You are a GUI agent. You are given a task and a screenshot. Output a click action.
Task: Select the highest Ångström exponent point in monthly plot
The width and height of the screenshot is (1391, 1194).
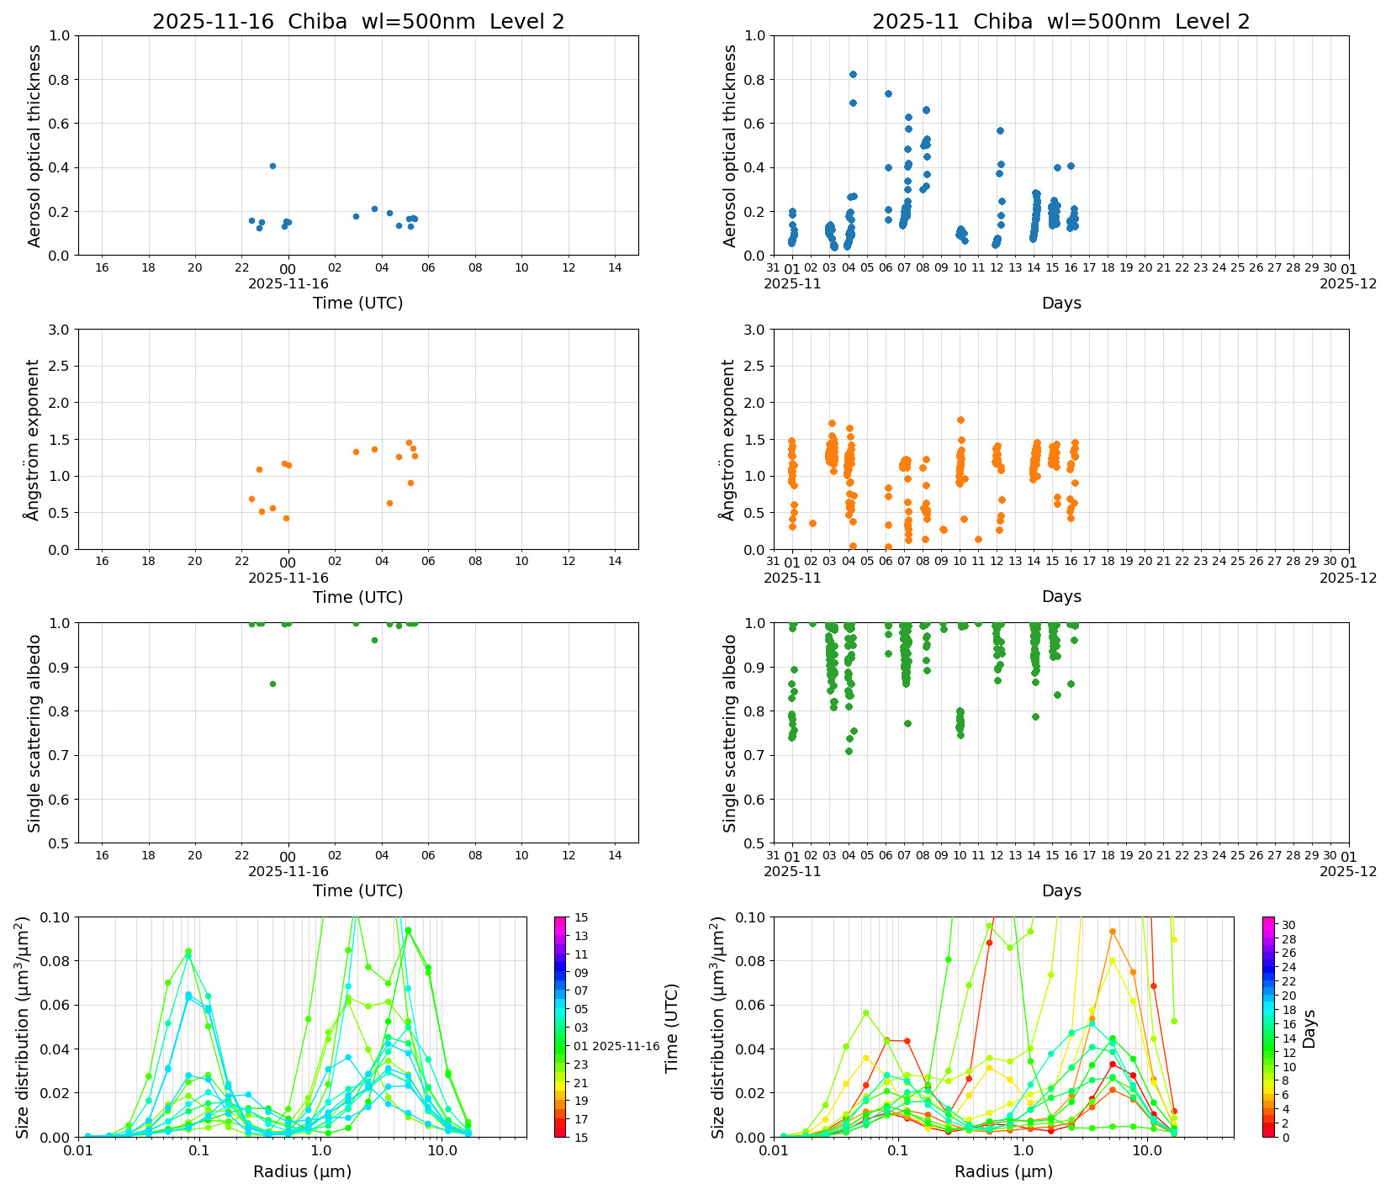point(960,420)
